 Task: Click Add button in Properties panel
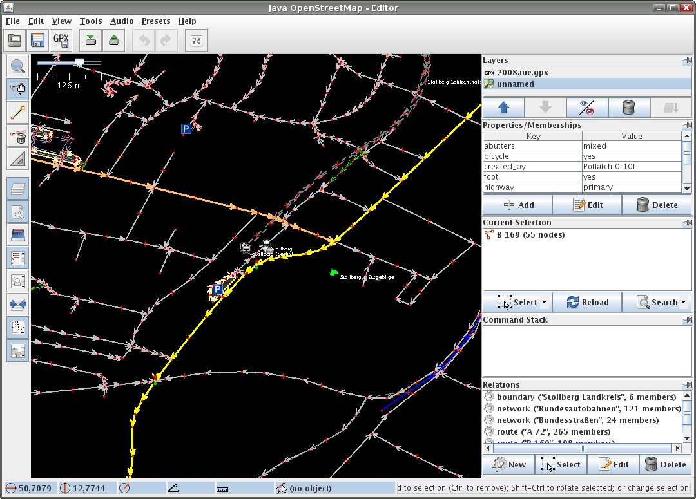pyautogui.click(x=517, y=205)
